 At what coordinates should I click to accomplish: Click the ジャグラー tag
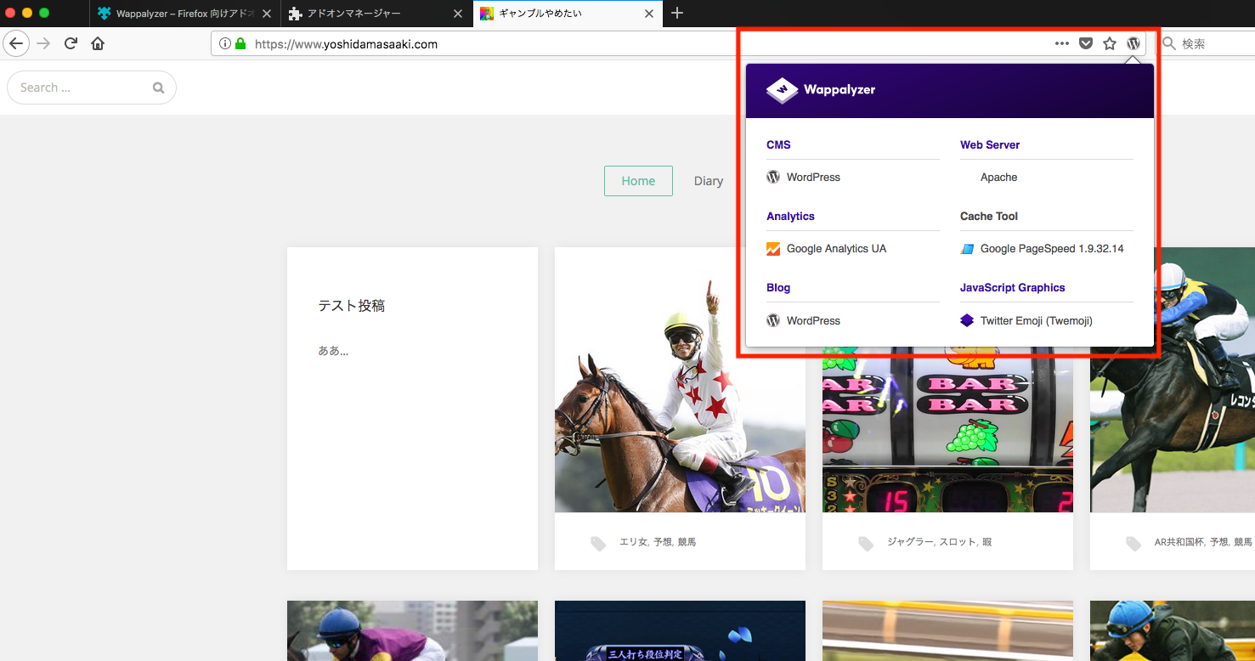click(x=910, y=542)
